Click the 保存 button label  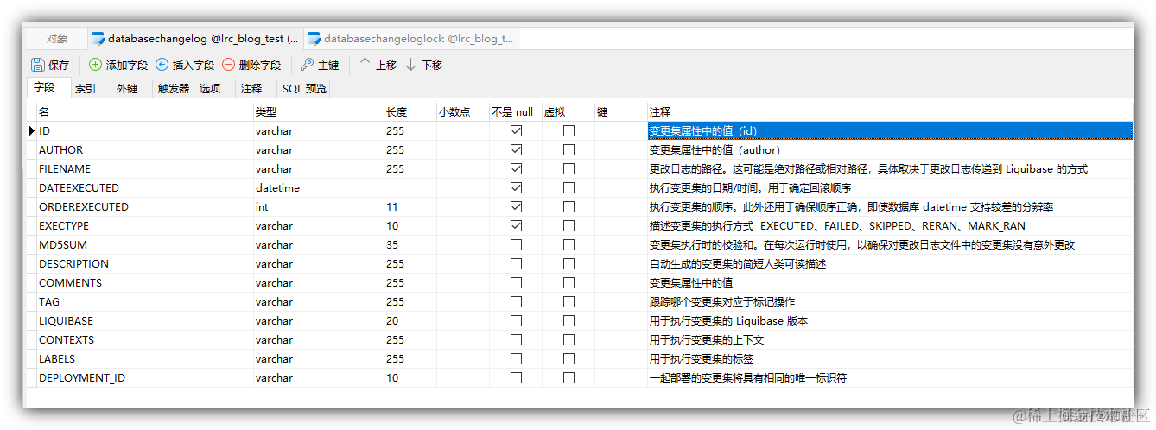coord(59,65)
